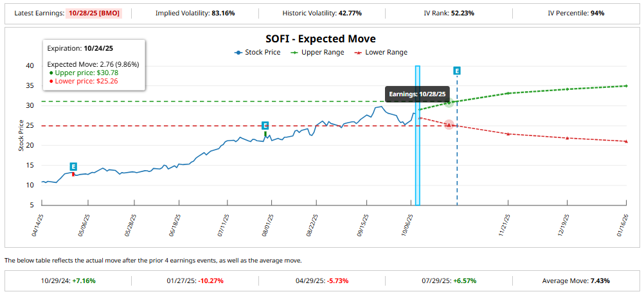This screenshot has height=294, width=644.
Task: Click the Earnings: 10/28/25 tooltip label
Action: (418, 94)
